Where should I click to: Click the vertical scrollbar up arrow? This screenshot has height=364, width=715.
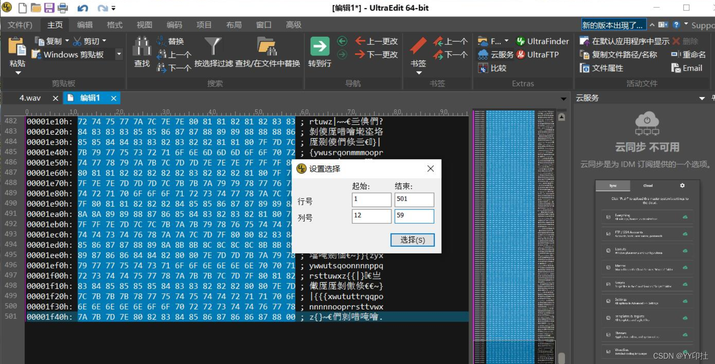tap(561, 117)
